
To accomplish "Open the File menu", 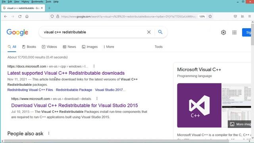I will (x=4, y=2).
